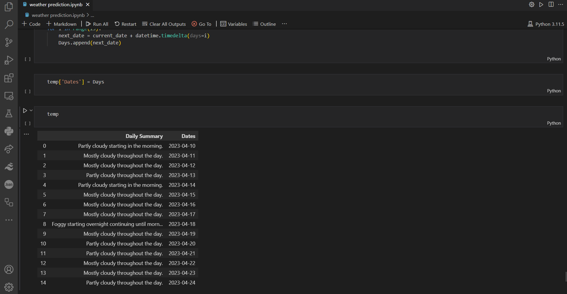The width and height of the screenshot is (567, 294).
Task: Close the weather prediction.ipynb tab
Action: coord(88,4)
